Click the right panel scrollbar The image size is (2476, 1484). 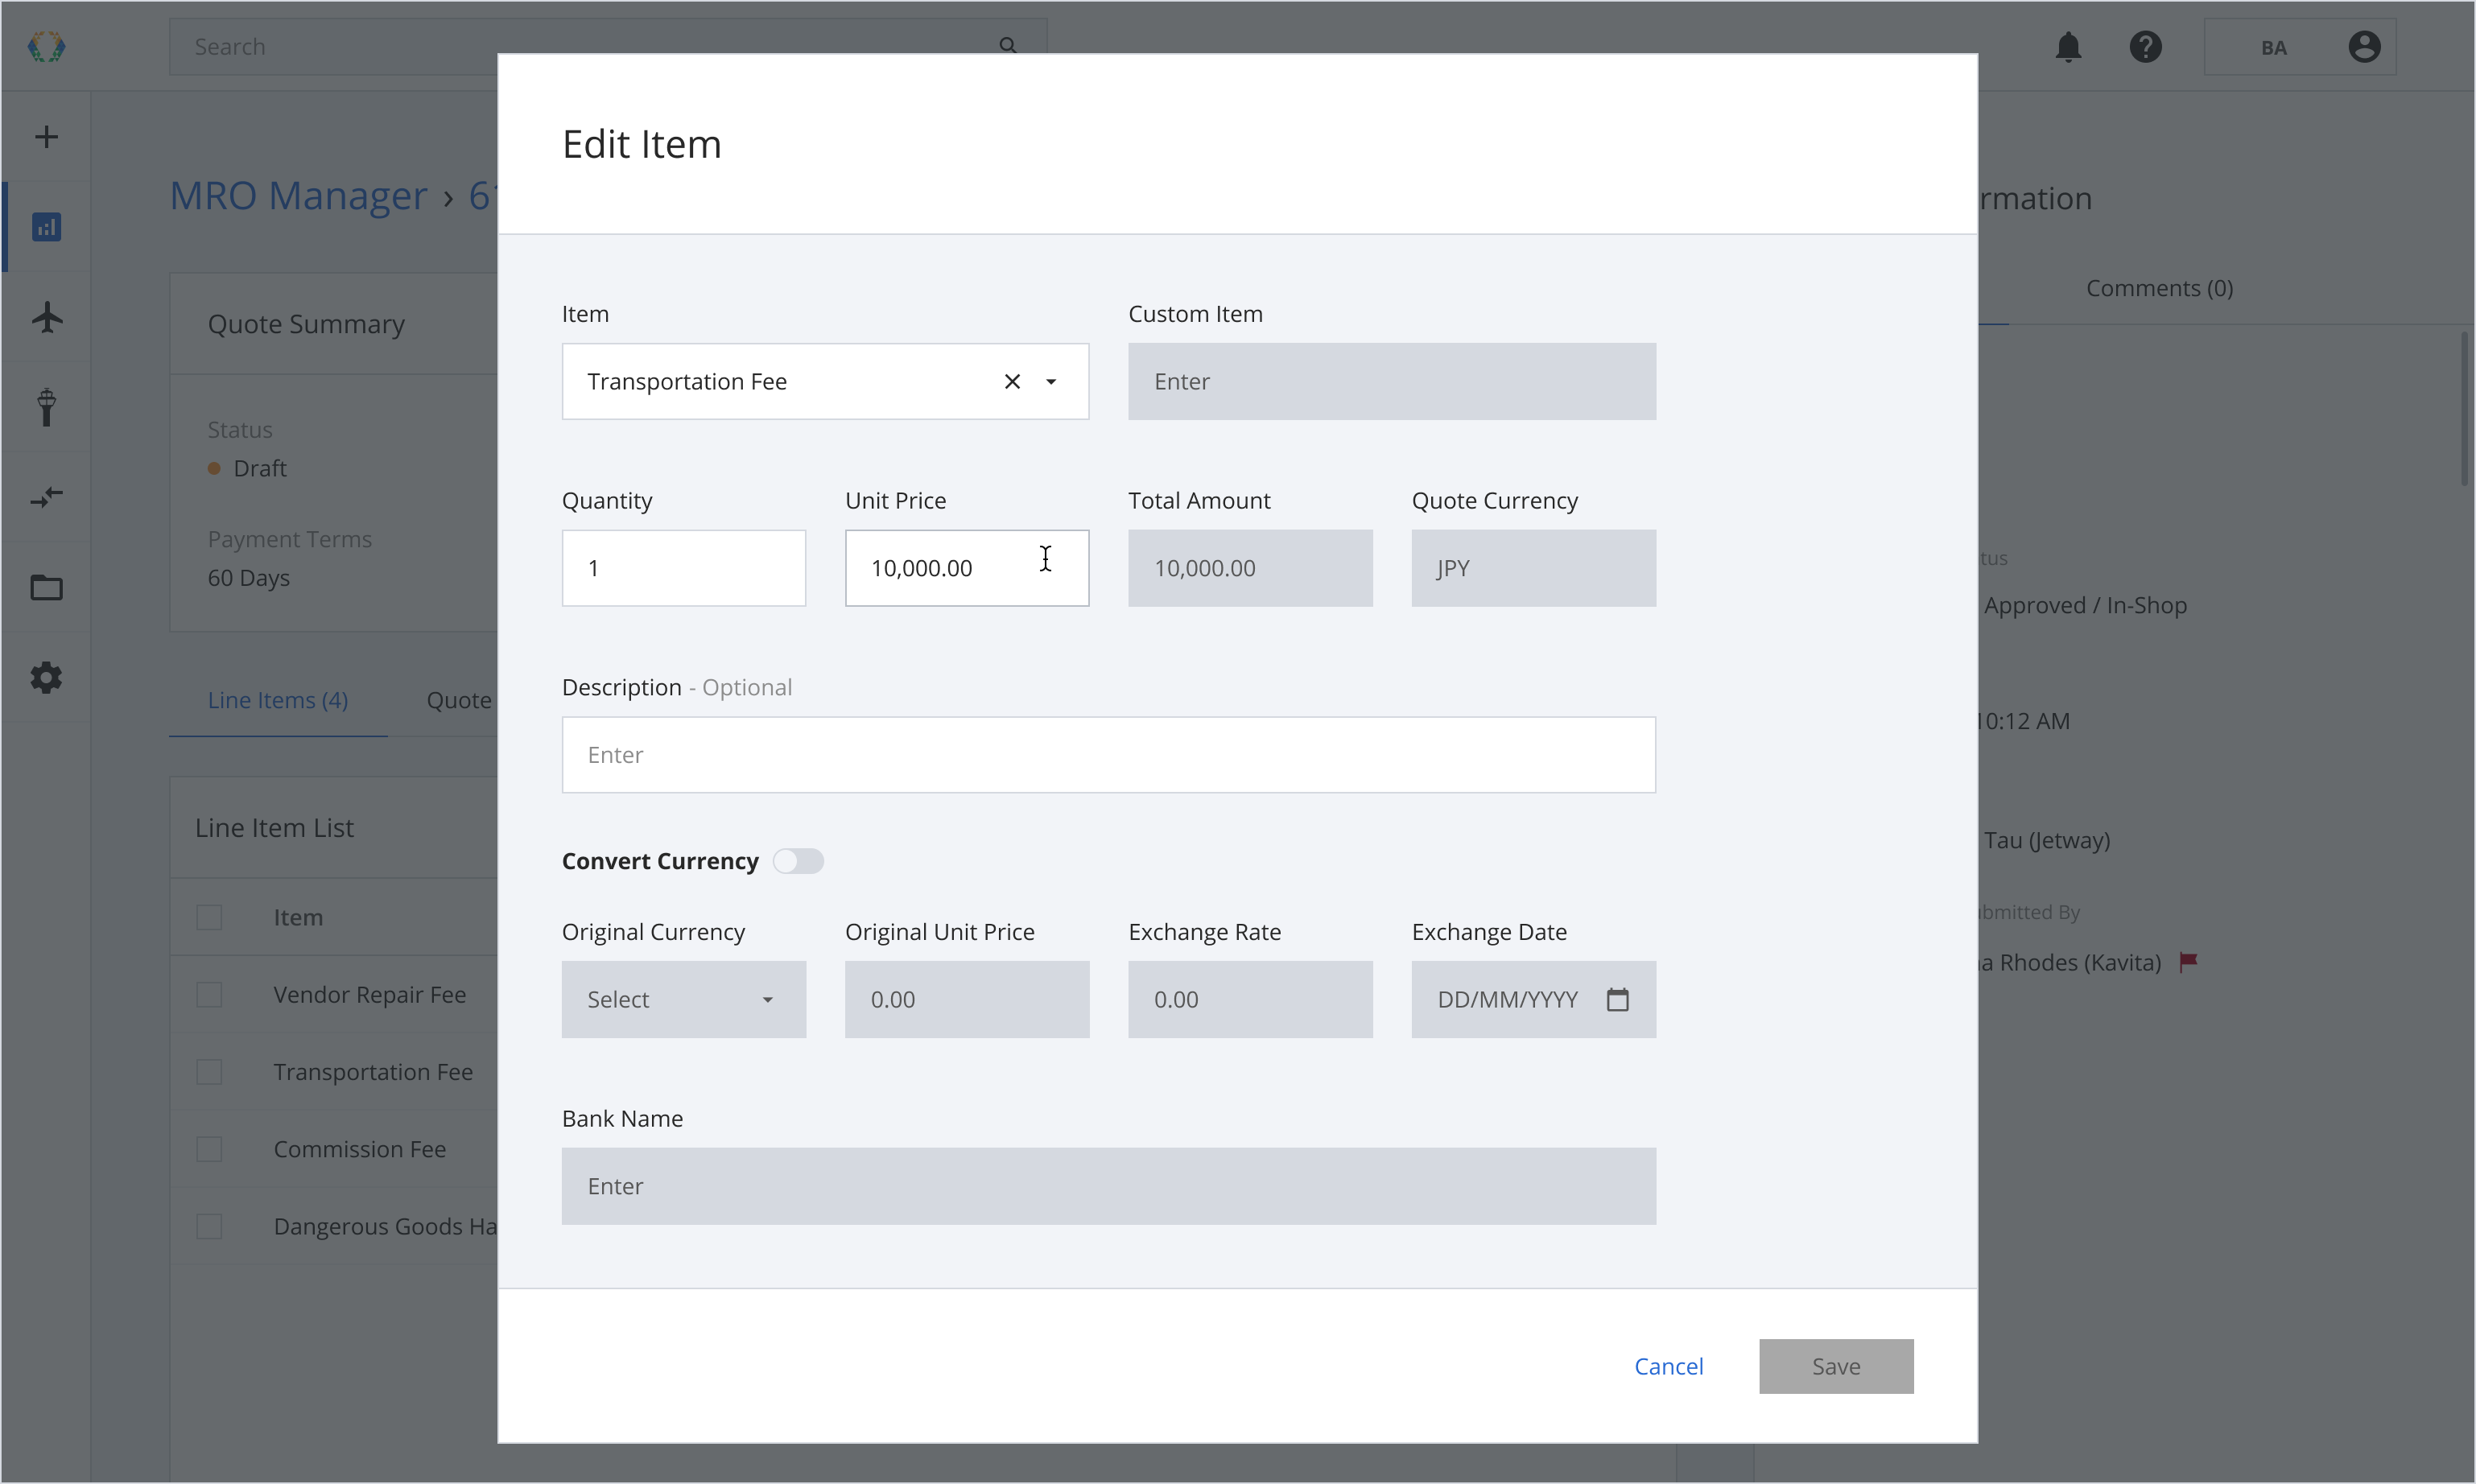coord(2465,410)
